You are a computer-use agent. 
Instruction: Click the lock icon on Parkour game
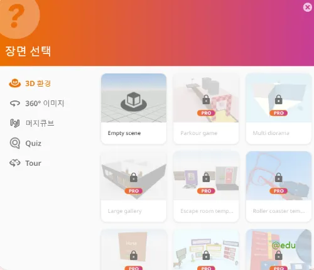[x=206, y=99]
